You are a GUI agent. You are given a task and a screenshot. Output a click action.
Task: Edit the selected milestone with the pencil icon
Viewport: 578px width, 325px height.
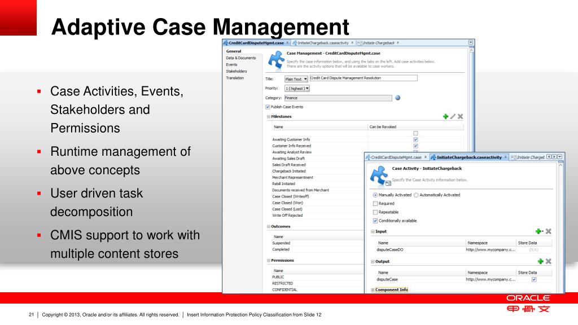point(453,116)
